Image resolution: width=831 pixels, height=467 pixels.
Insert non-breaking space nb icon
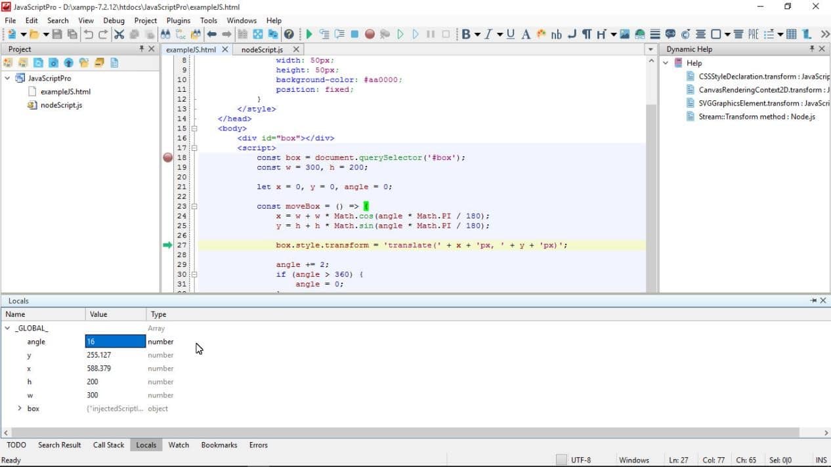pos(556,34)
